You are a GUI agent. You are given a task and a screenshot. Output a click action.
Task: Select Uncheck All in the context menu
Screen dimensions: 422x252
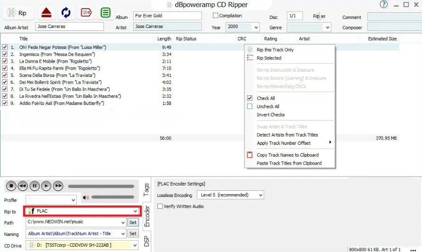click(268, 106)
